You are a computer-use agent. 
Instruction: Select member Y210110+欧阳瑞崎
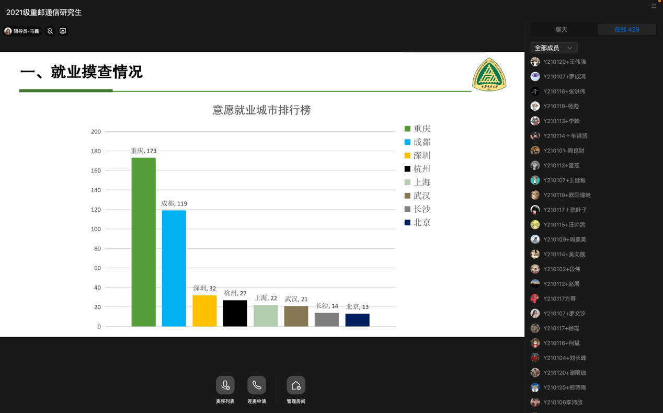567,195
